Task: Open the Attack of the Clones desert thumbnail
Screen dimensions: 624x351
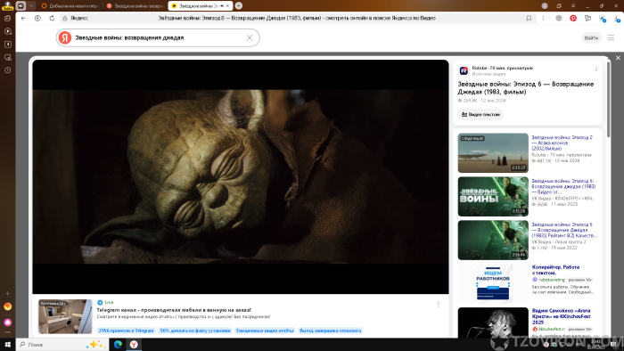Action: click(x=493, y=153)
